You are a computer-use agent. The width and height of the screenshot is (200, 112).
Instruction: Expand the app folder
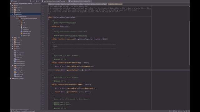(x=12, y=6)
